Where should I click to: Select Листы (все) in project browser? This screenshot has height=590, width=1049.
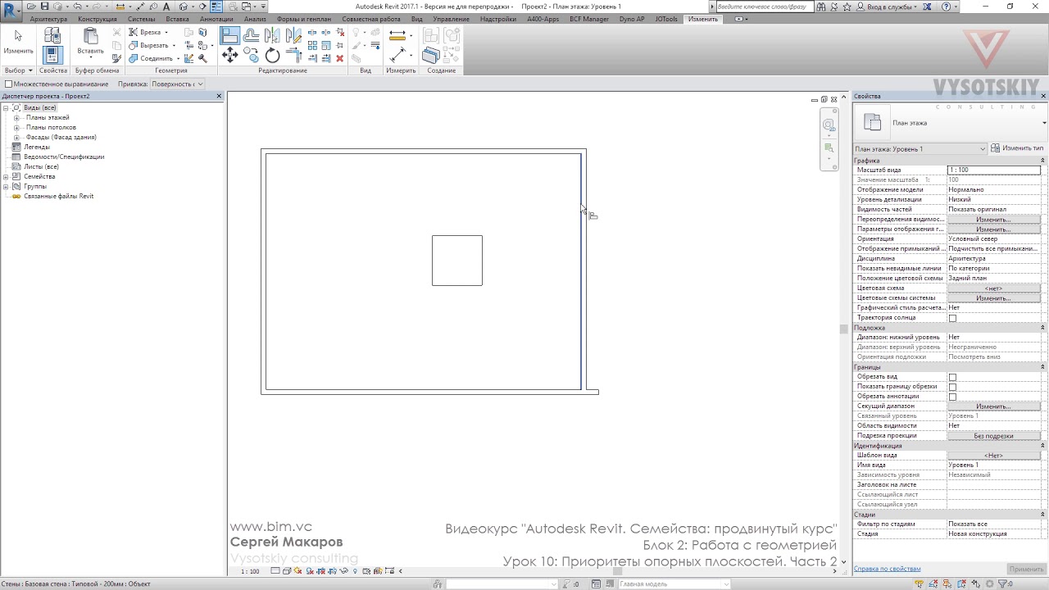[x=41, y=167]
